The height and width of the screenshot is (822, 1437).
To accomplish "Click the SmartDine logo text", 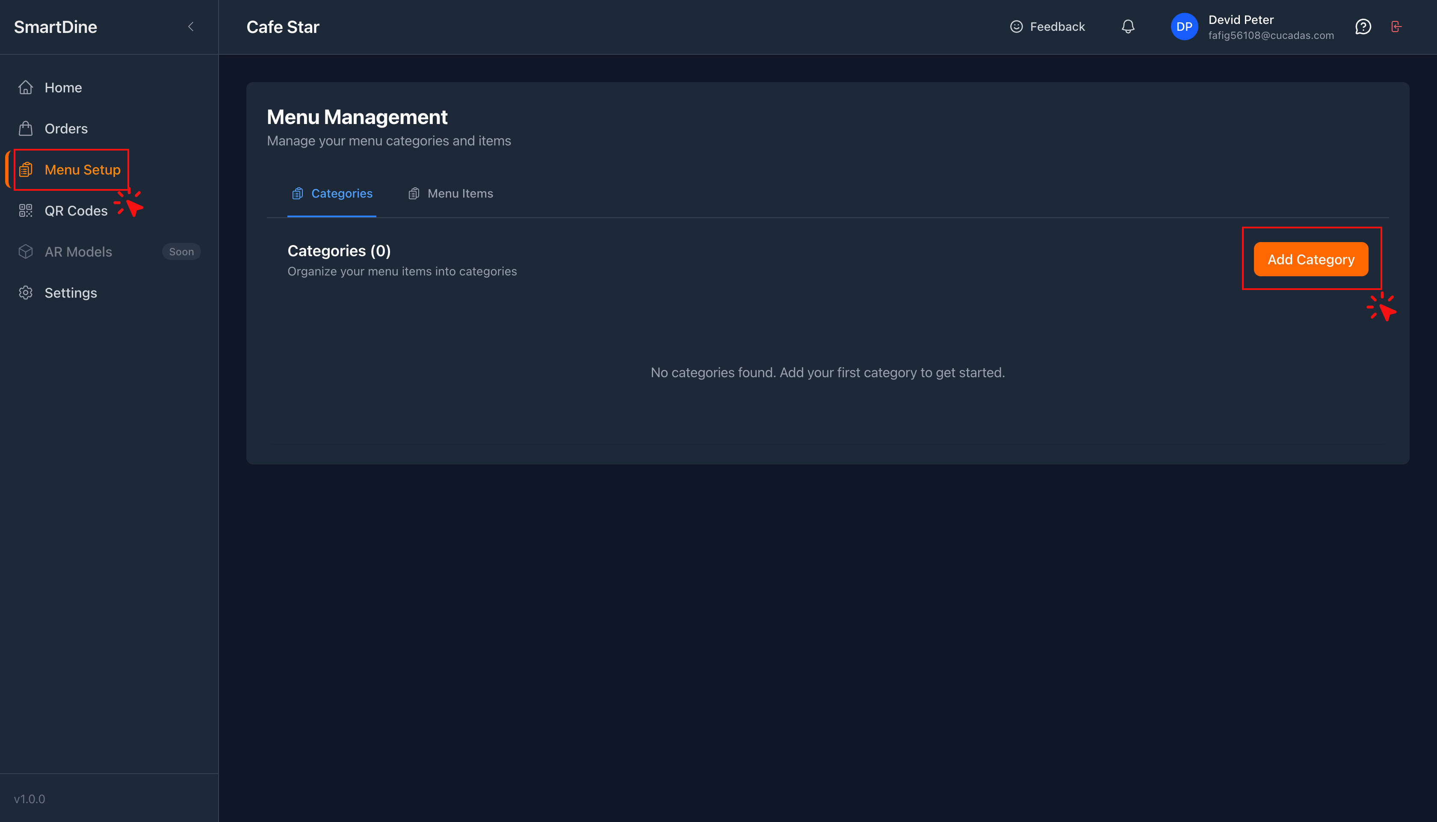I will click(55, 27).
